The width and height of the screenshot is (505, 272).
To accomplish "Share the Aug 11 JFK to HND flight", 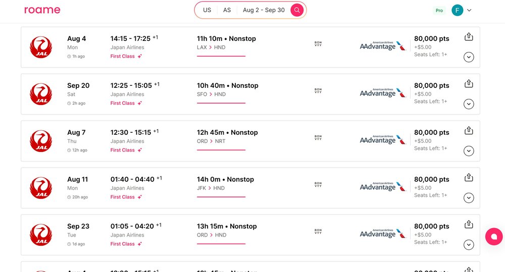I will (469, 177).
